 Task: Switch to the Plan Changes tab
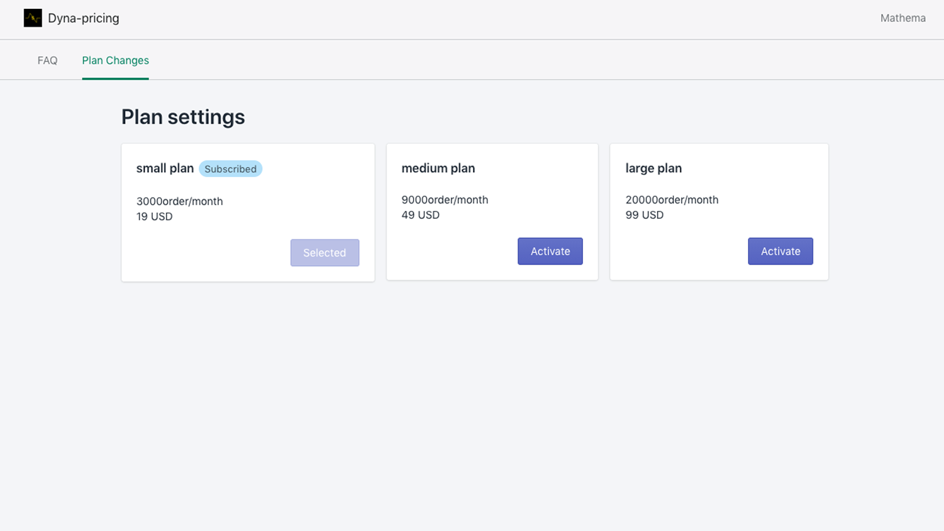click(x=115, y=60)
